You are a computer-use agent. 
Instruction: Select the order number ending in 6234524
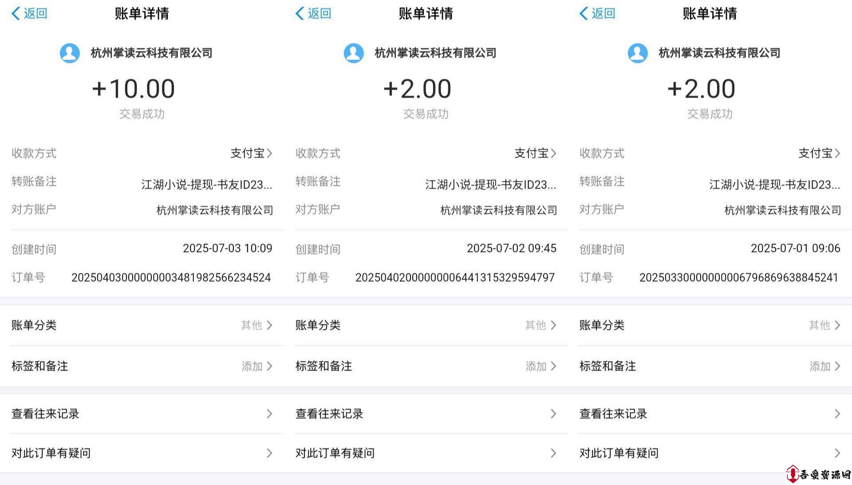[x=171, y=277]
